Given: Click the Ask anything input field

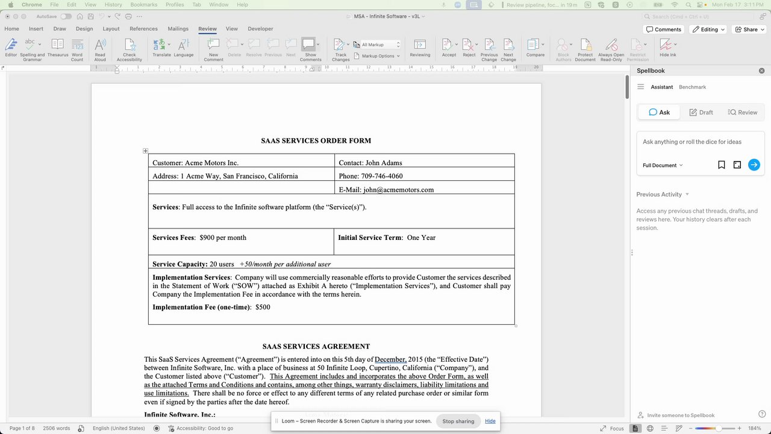Looking at the screenshot, I should click(x=701, y=142).
